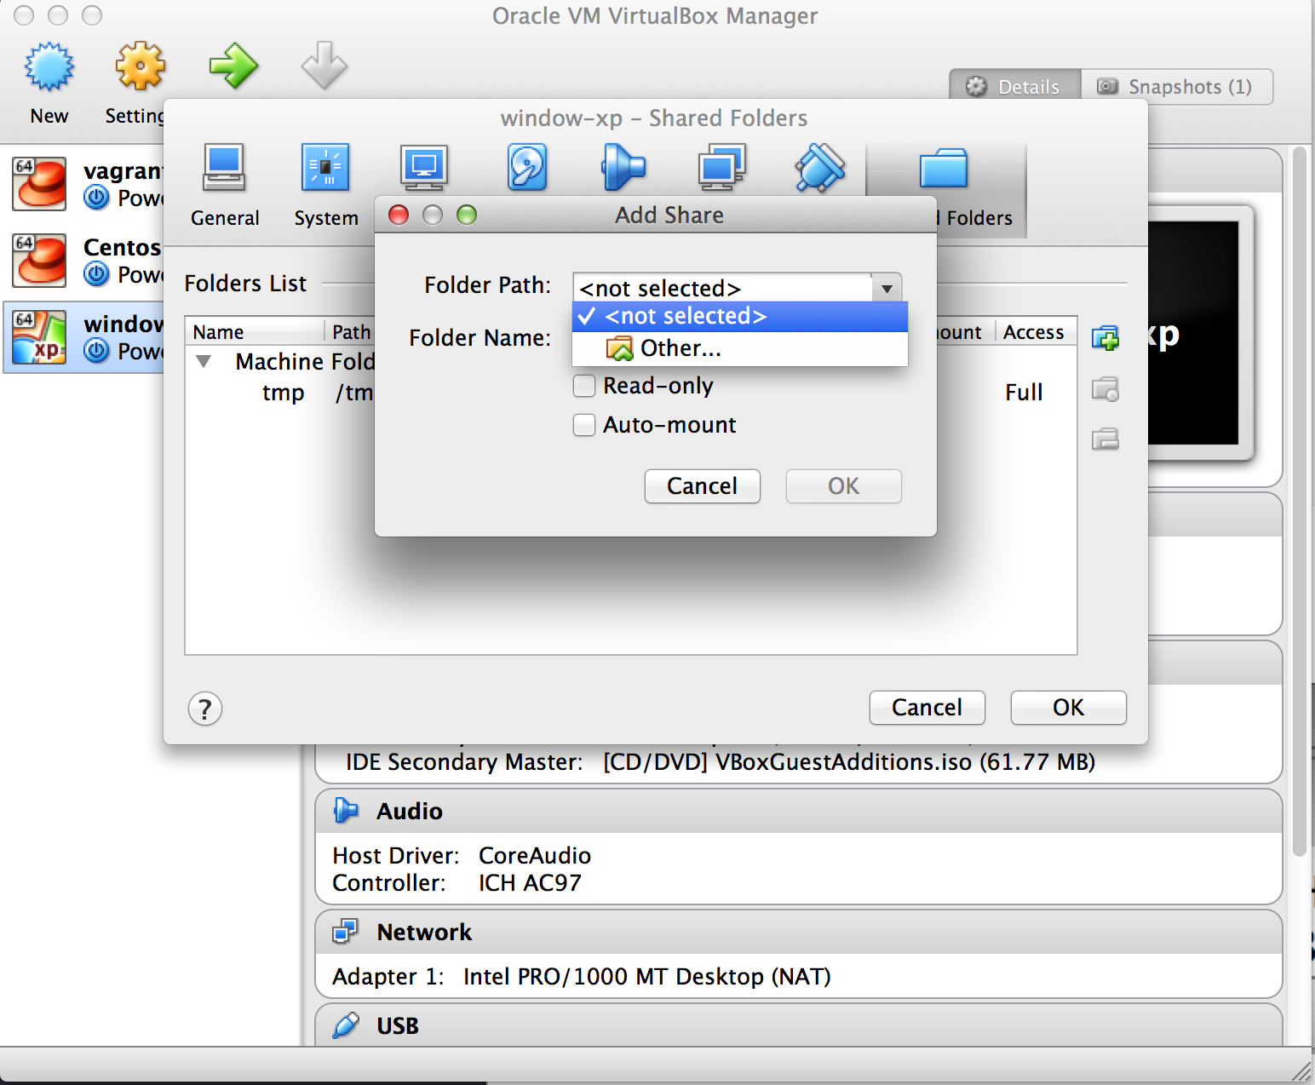Viewport: 1315px width, 1085px height.
Task: Click Cancel in Add Share dialog
Action: [x=703, y=486]
